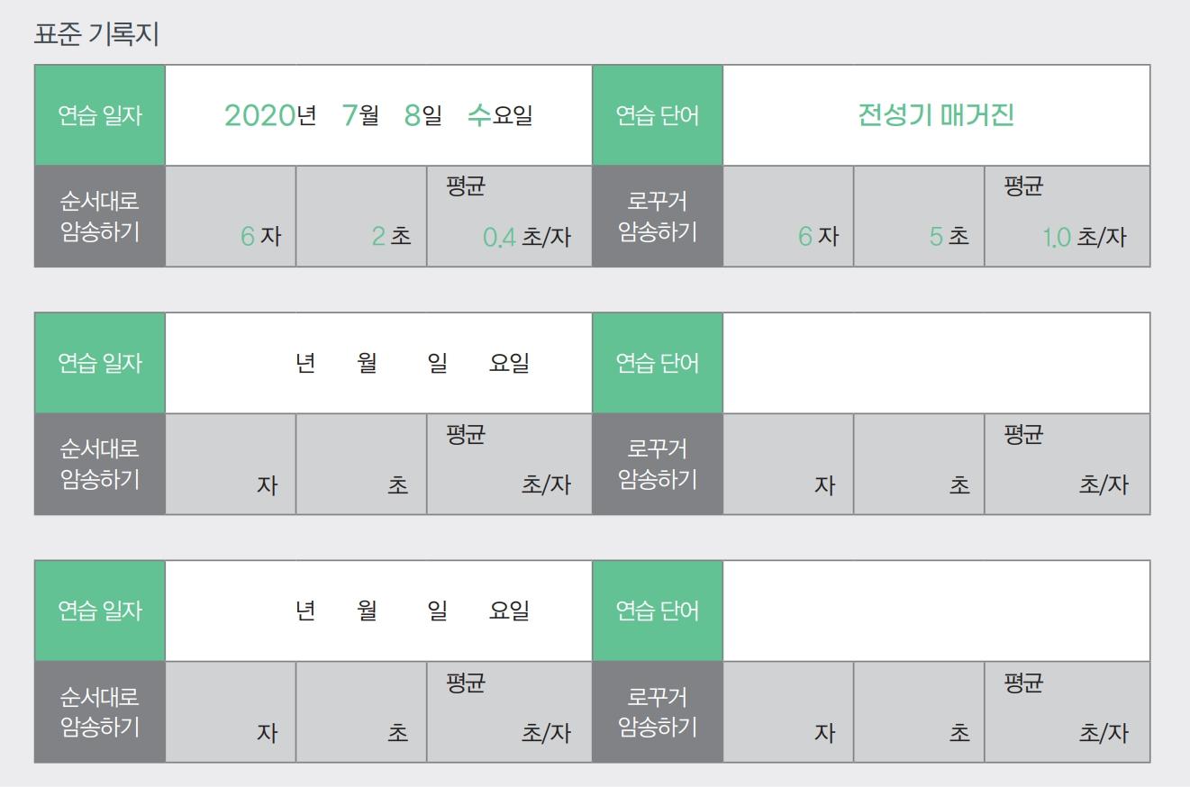Select third table's 순서대로 암송하기 label
Viewport: 1190px width, 787px height.
[x=100, y=712]
